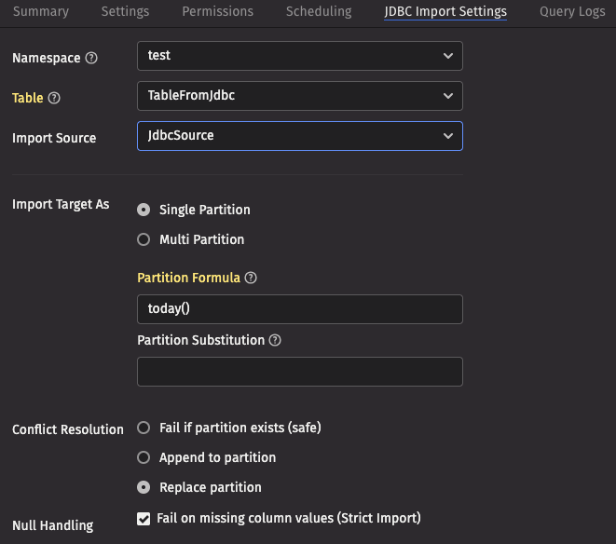Image resolution: width=616 pixels, height=544 pixels.
Task: Select the Replace partition radio button
Action: click(x=144, y=487)
